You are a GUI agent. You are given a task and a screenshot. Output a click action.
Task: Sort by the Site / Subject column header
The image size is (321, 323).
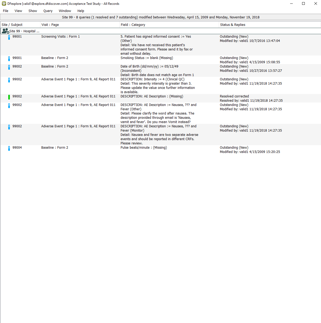coord(12,25)
